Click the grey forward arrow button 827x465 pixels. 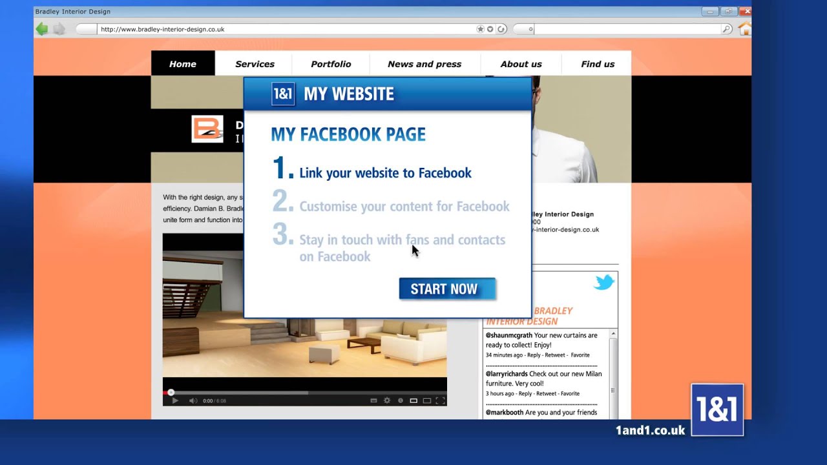pos(59,28)
